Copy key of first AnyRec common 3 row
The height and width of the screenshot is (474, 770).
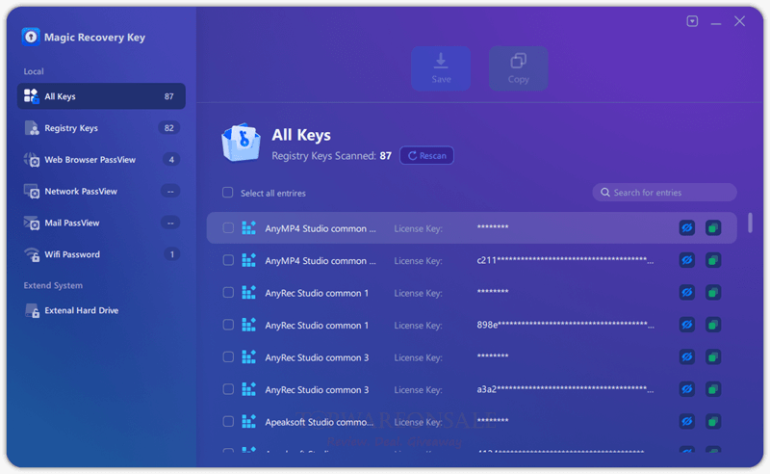tap(713, 357)
